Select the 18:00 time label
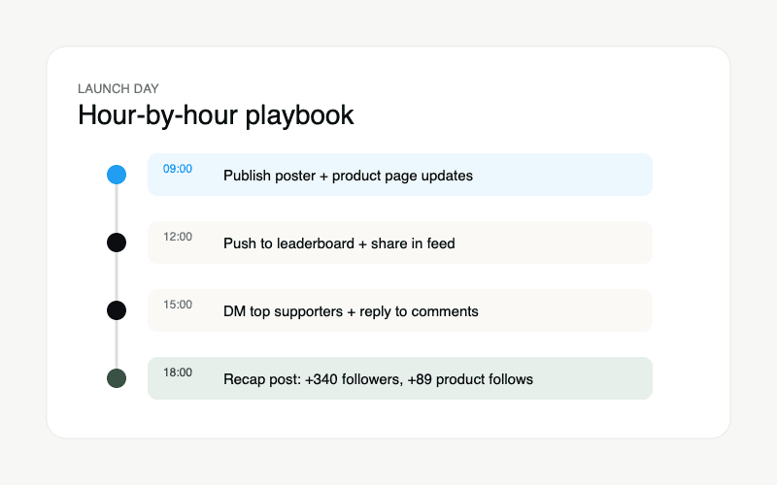This screenshot has height=485, width=777. pyautogui.click(x=178, y=372)
